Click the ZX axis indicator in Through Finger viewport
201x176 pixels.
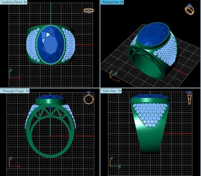[x=14, y=162]
